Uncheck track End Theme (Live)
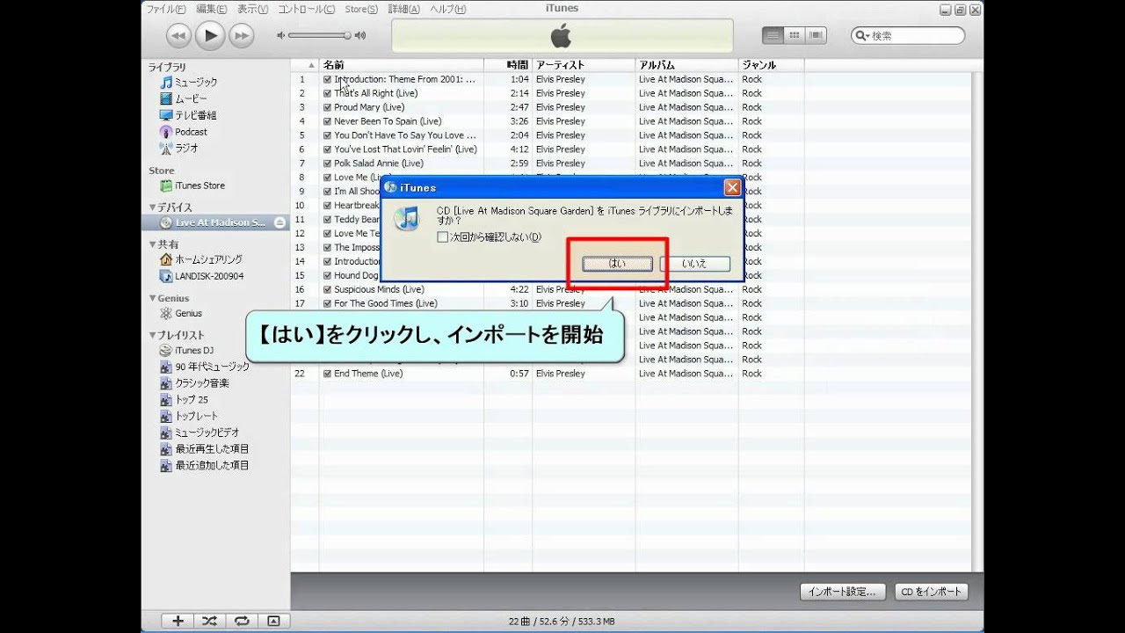This screenshot has width=1125, height=633. (327, 374)
